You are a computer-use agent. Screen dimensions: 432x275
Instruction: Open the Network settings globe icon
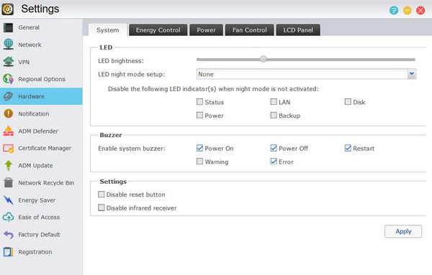click(8, 45)
